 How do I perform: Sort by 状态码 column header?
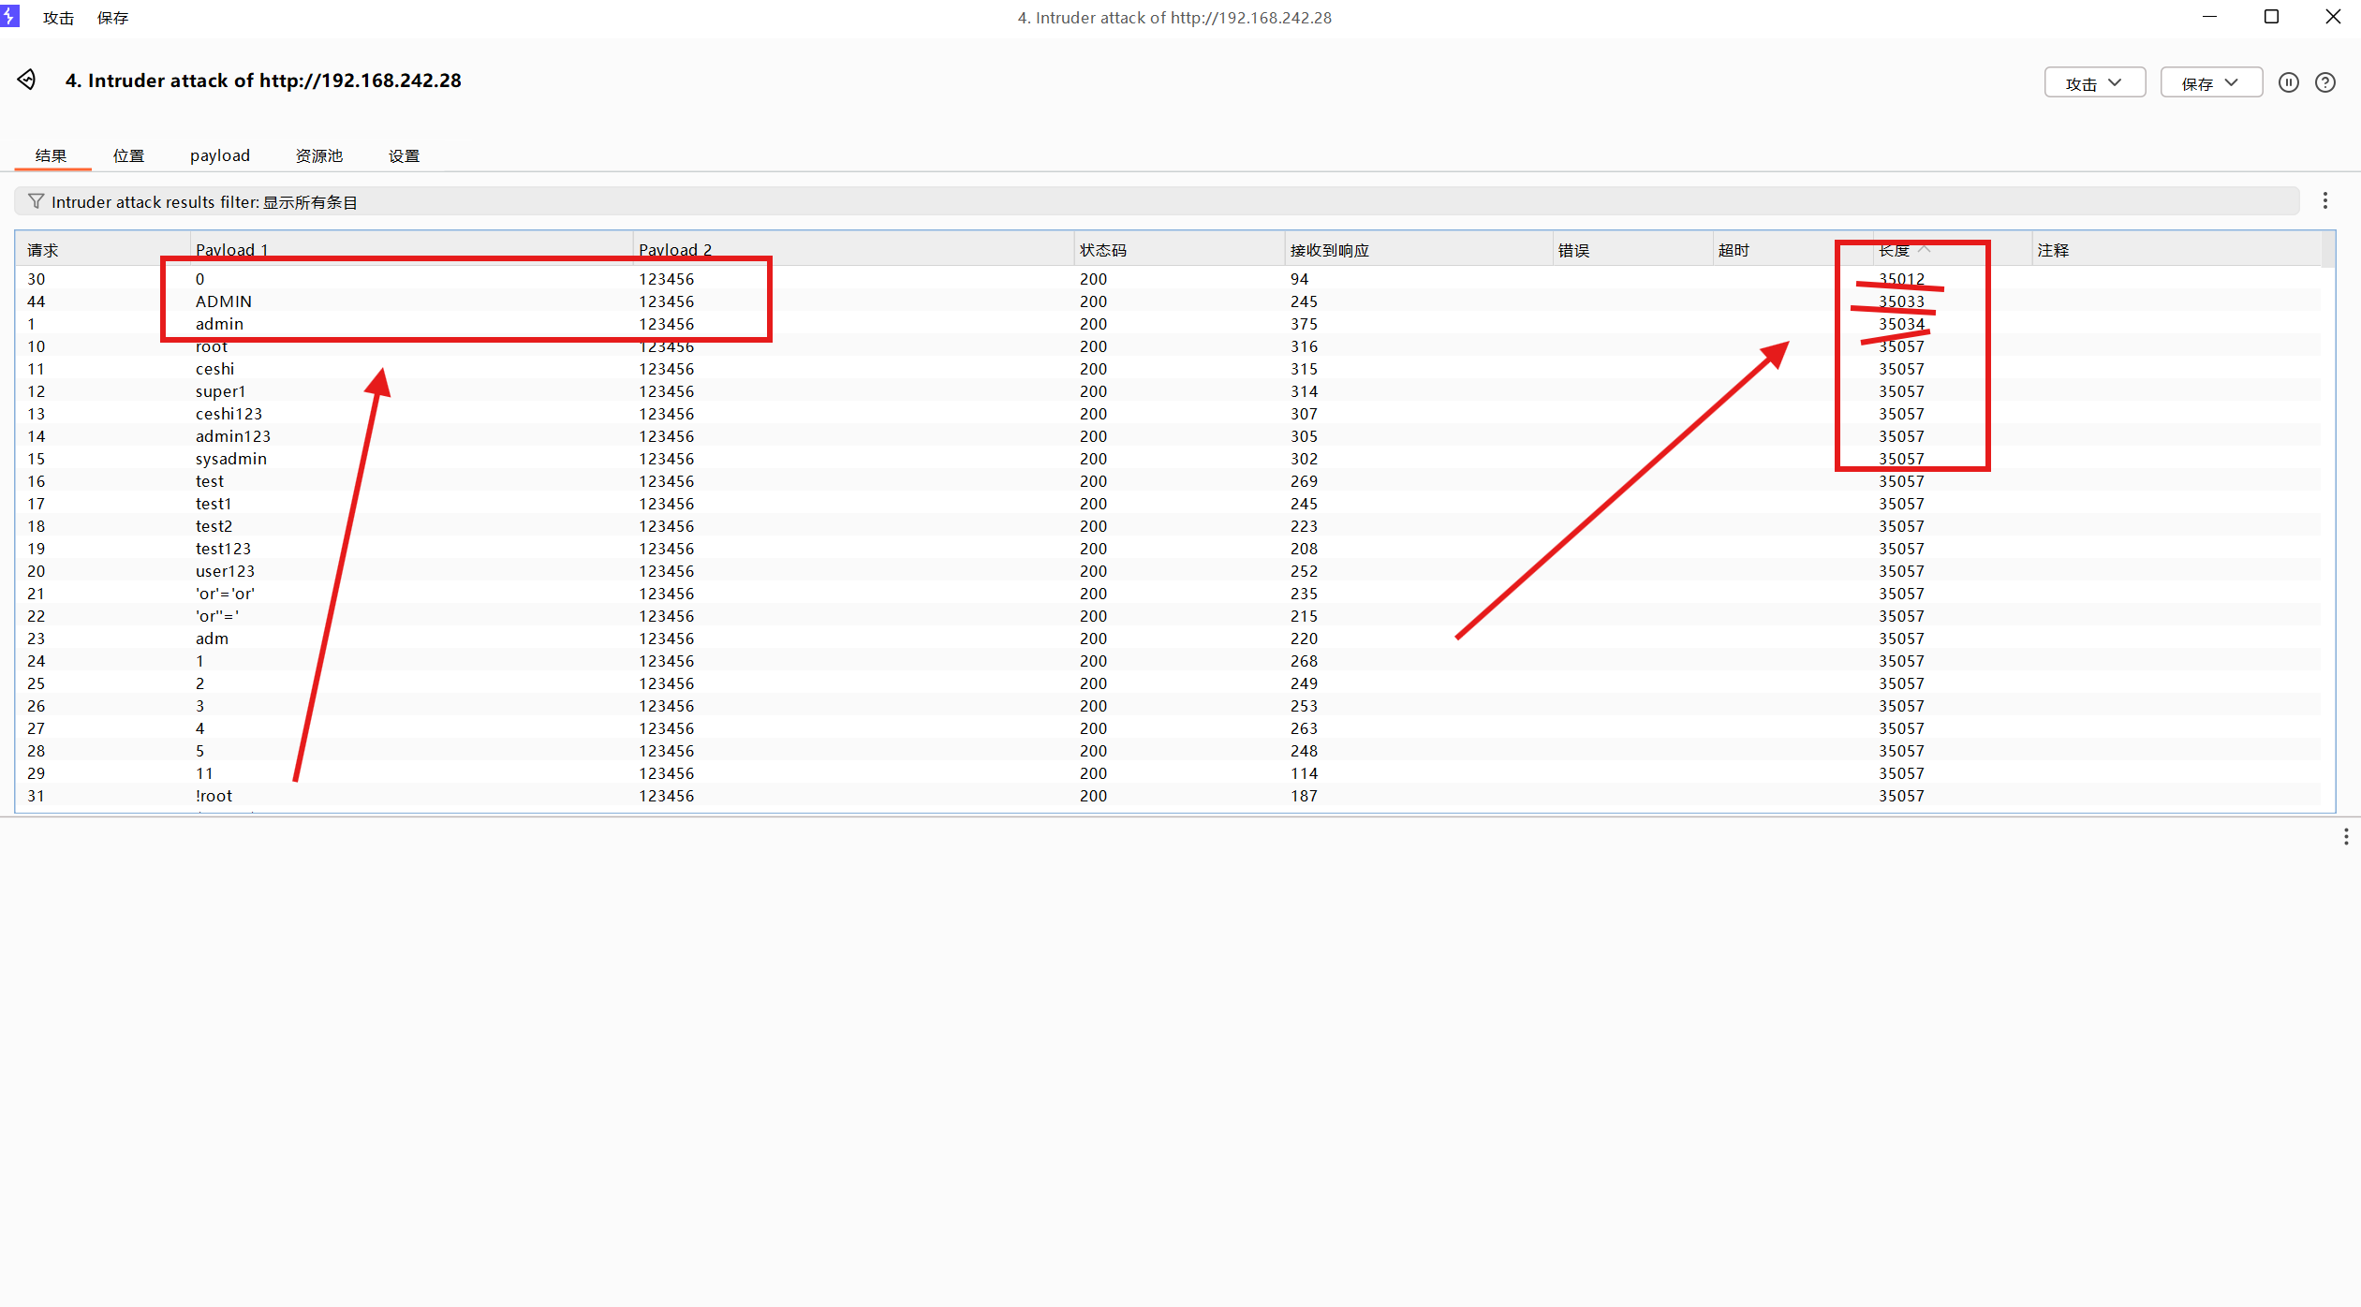(x=1102, y=250)
